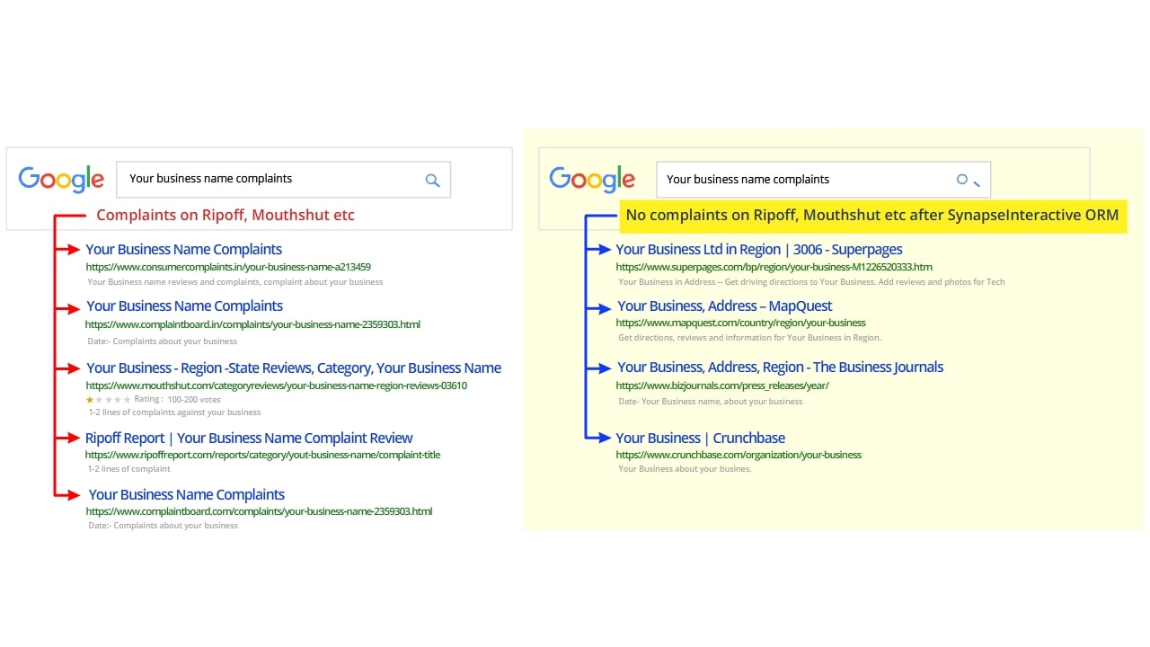This screenshot has height=647, width=1150.
Task: Open the consumercomplaints.in result title
Action: [184, 250]
